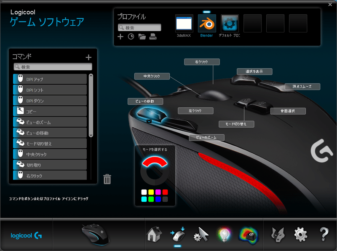Image resolution: width=337 pixels, height=251 pixels.
Task: Create a new profile with plus icon
Action: [120, 37]
